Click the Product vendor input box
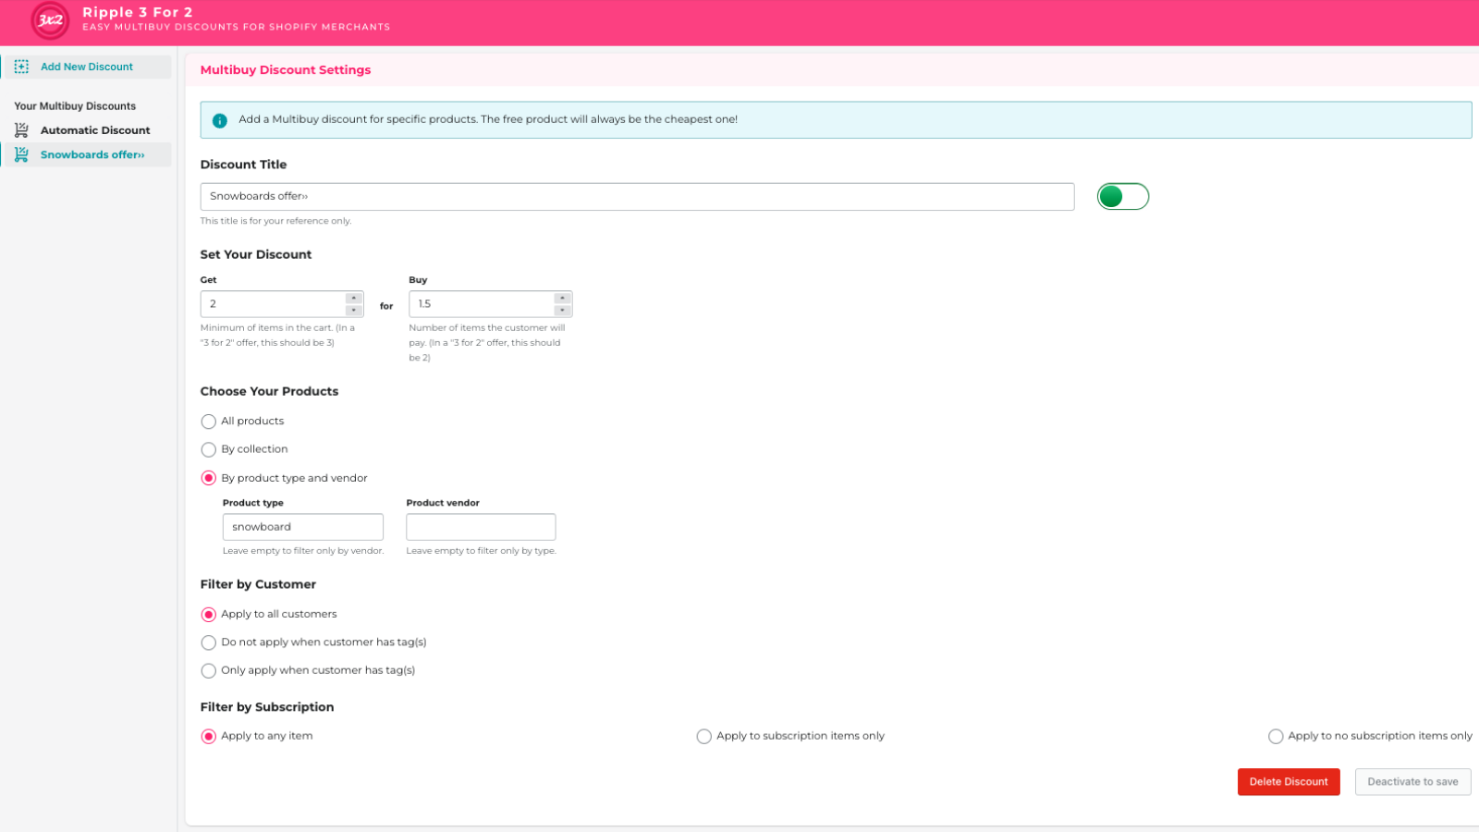1479x832 pixels. [481, 526]
